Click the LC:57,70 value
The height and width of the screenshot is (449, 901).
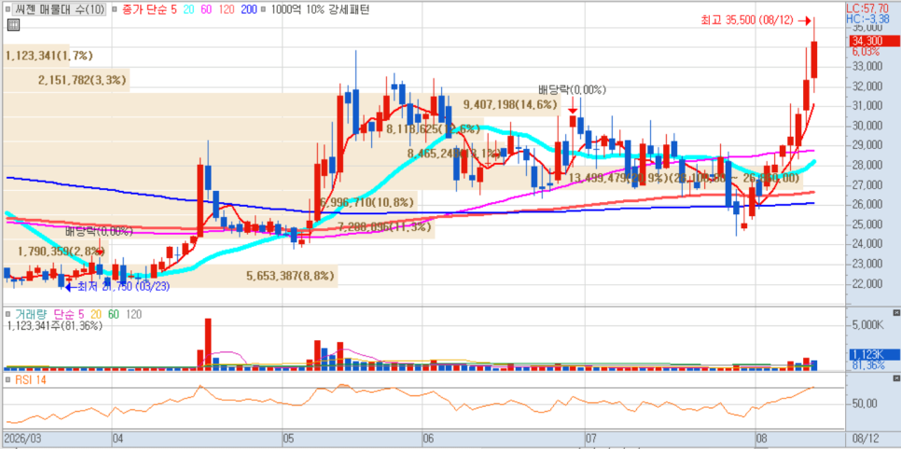coord(866,9)
